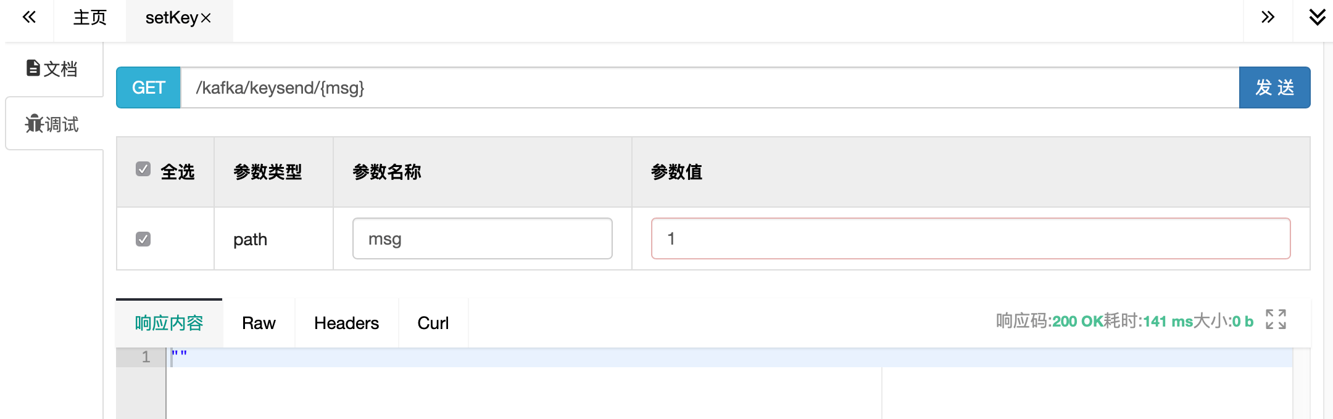
Task: Select the setKey tab
Action: click(x=171, y=18)
